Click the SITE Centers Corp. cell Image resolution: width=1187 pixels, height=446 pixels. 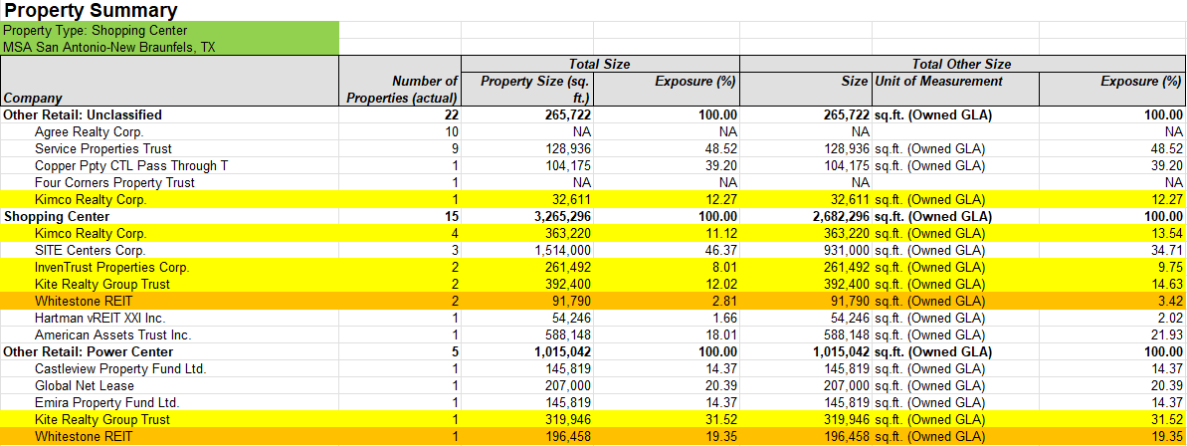coord(90,250)
